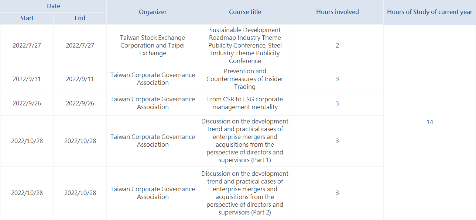Click "Hours of Study of current year" header
The image size is (476, 220).
pyautogui.click(x=429, y=12)
